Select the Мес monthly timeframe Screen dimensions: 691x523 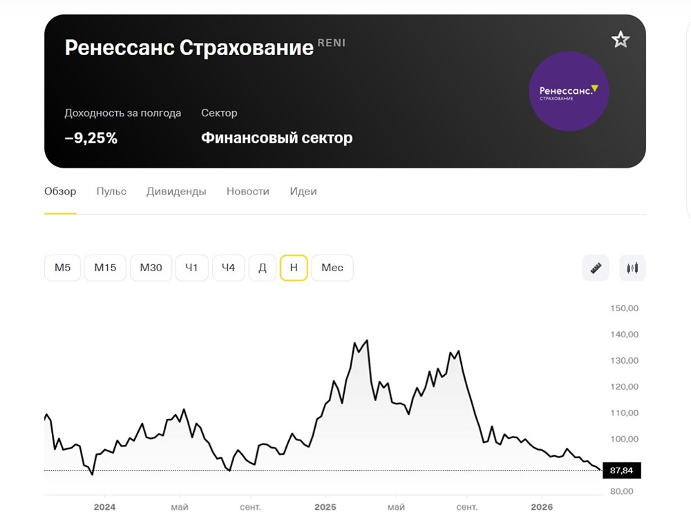(332, 268)
